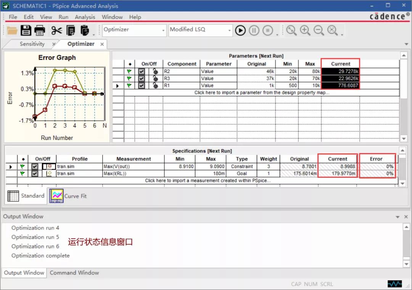Open the File menu
The image size is (412, 290).
point(13,17)
